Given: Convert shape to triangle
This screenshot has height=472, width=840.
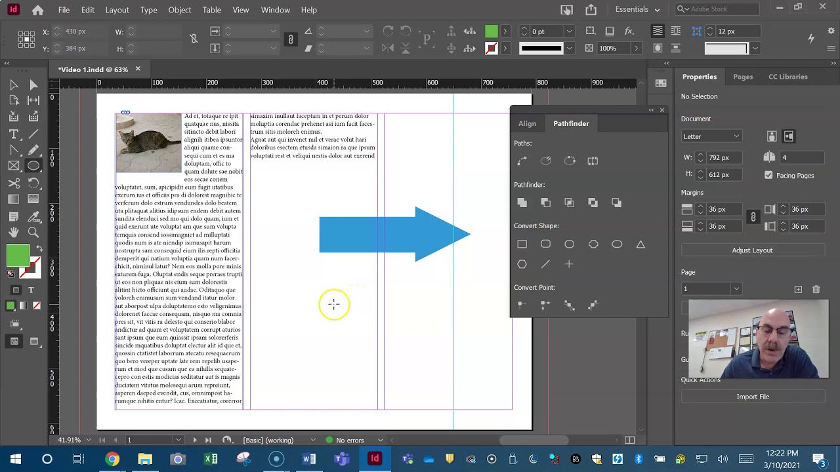Looking at the screenshot, I should coord(640,244).
